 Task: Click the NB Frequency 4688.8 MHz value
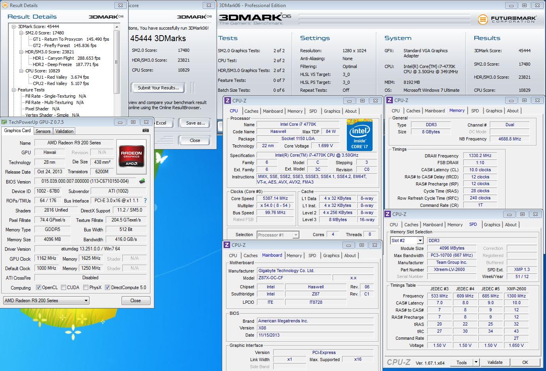tap(510, 139)
